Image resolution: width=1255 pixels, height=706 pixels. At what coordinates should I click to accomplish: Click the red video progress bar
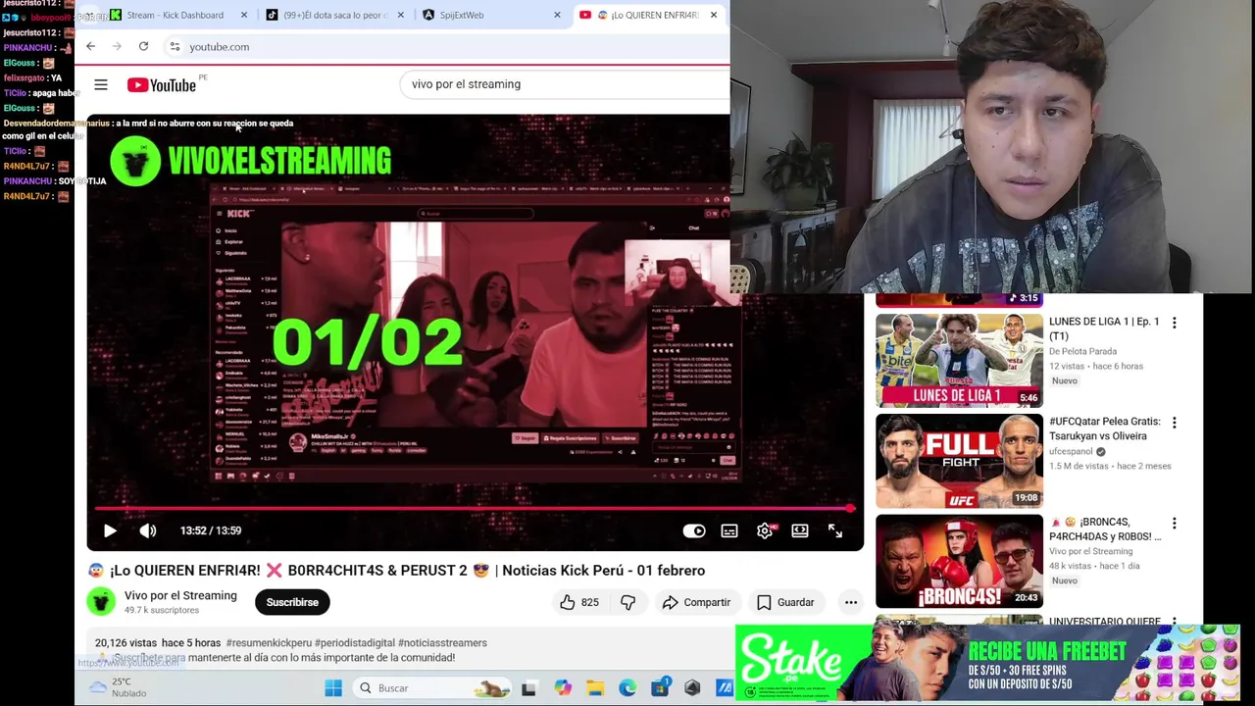pyautogui.click(x=475, y=508)
